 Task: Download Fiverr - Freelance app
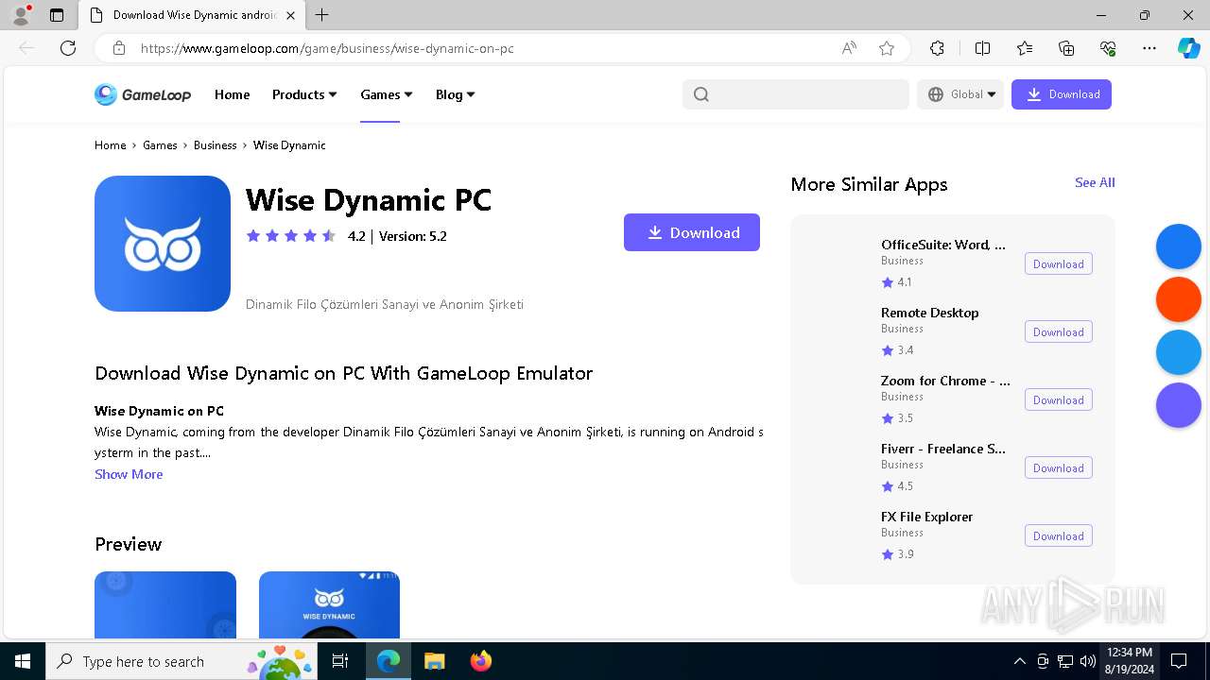pyautogui.click(x=1058, y=468)
